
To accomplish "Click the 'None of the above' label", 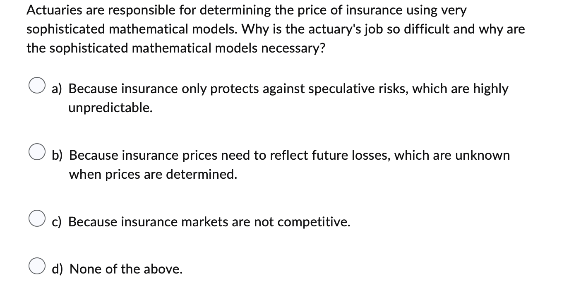I will tap(126, 269).
